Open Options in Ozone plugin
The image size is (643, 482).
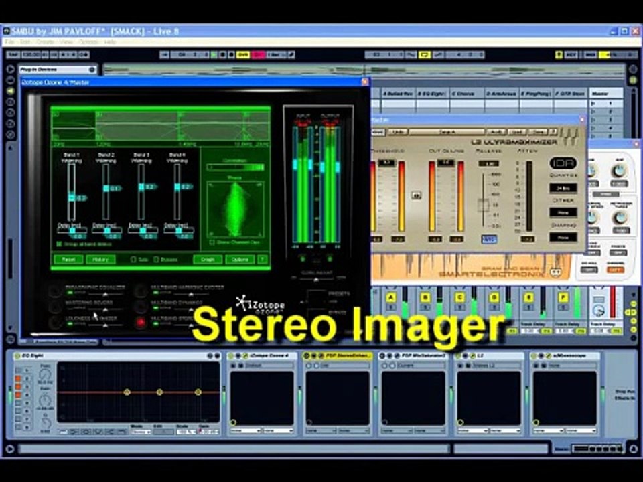click(x=240, y=260)
